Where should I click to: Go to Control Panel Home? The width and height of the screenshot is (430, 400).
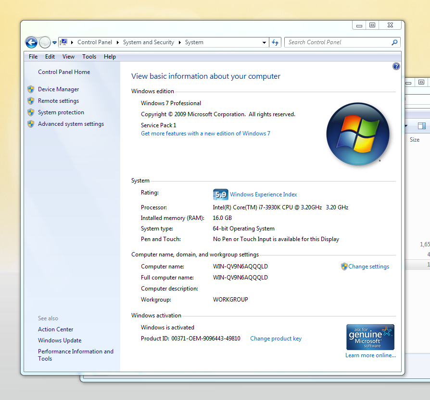[64, 72]
